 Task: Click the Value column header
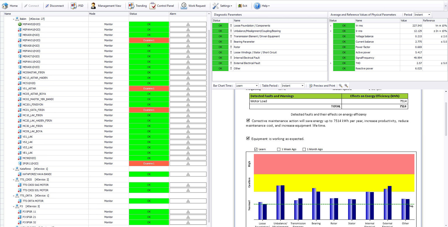coord(411,20)
